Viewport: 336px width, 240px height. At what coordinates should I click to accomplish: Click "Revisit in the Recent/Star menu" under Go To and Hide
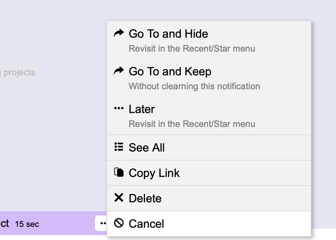click(x=192, y=48)
